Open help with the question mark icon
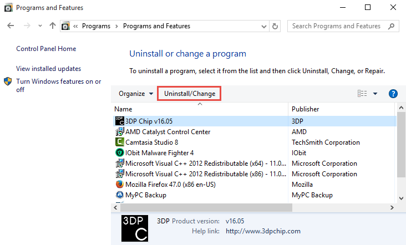 pos(393,94)
